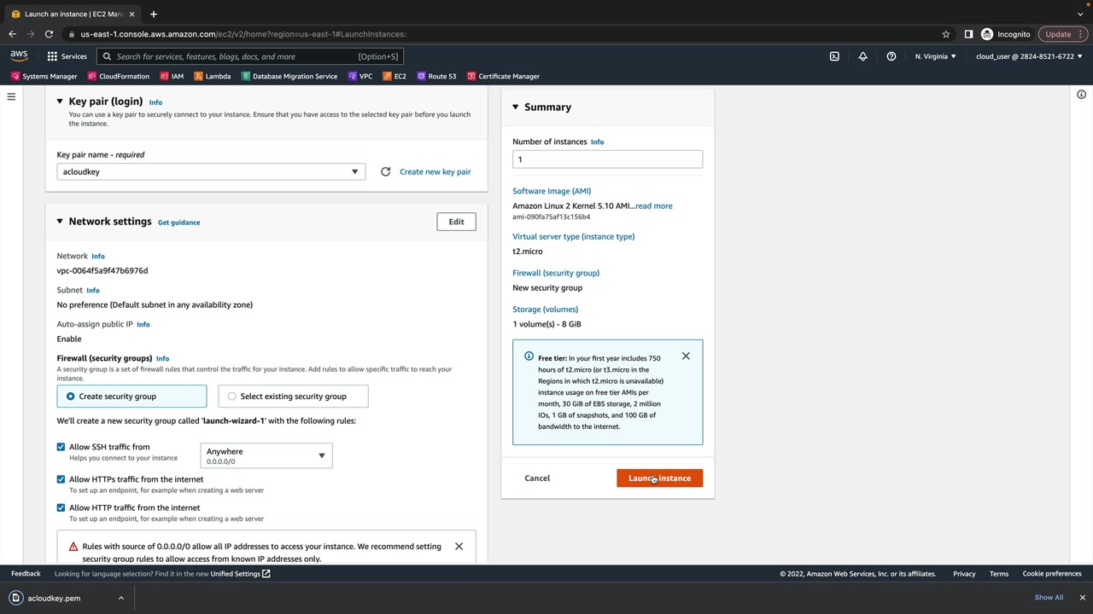Screen dimensions: 1093x614
Task: Focus the AWS services search box
Action: click(x=250, y=56)
